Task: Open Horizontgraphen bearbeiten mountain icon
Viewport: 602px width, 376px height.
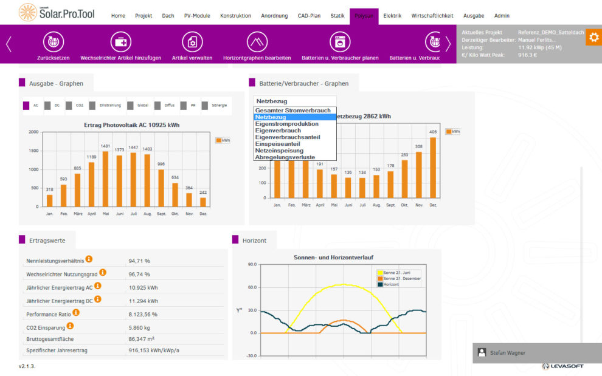Action: pos(257,42)
